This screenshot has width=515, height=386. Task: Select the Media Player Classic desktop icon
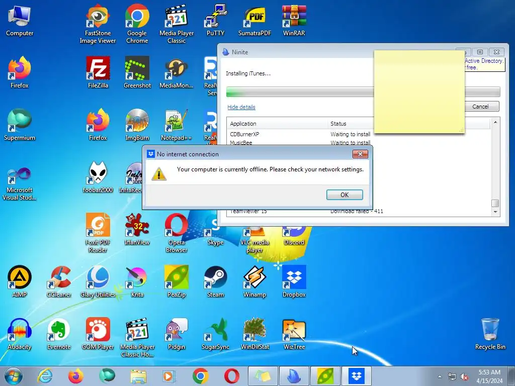click(x=177, y=24)
